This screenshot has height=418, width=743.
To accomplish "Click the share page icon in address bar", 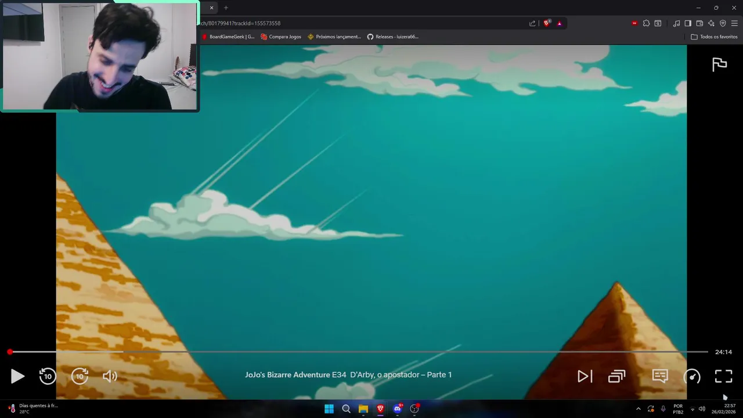I will click(x=532, y=23).
